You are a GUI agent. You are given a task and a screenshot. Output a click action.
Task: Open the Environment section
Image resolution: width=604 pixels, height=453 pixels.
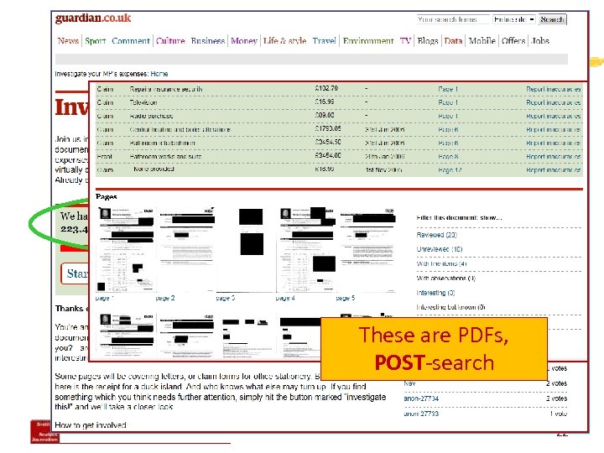point(368,41)
